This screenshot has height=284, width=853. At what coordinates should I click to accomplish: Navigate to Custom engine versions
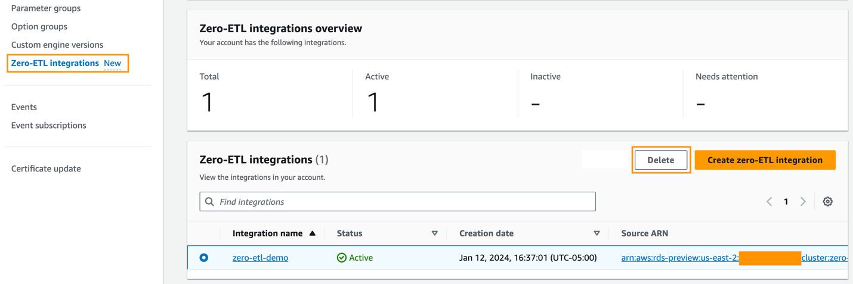coord(57,45)
